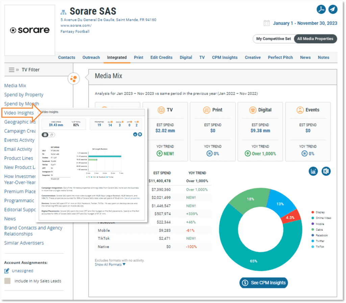Open the Perfect Pitch tab
Viewport: 346px width, 303px height.
pyautogui.click(x=280, y=57)
